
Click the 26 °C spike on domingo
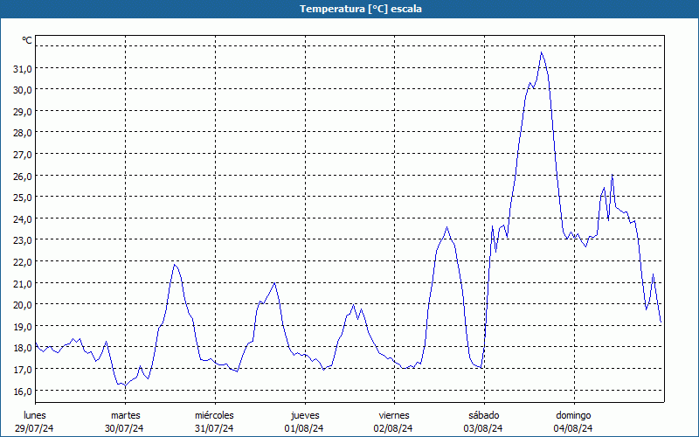(612, 174)
